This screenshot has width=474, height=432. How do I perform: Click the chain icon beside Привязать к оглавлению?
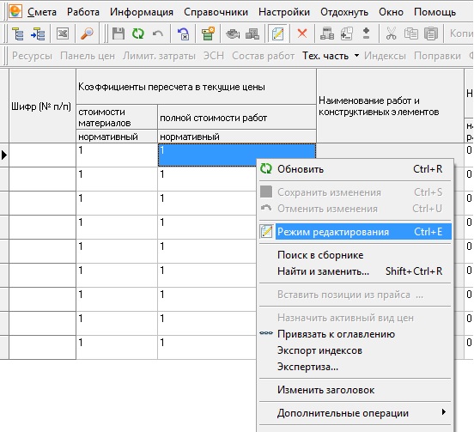266,333
